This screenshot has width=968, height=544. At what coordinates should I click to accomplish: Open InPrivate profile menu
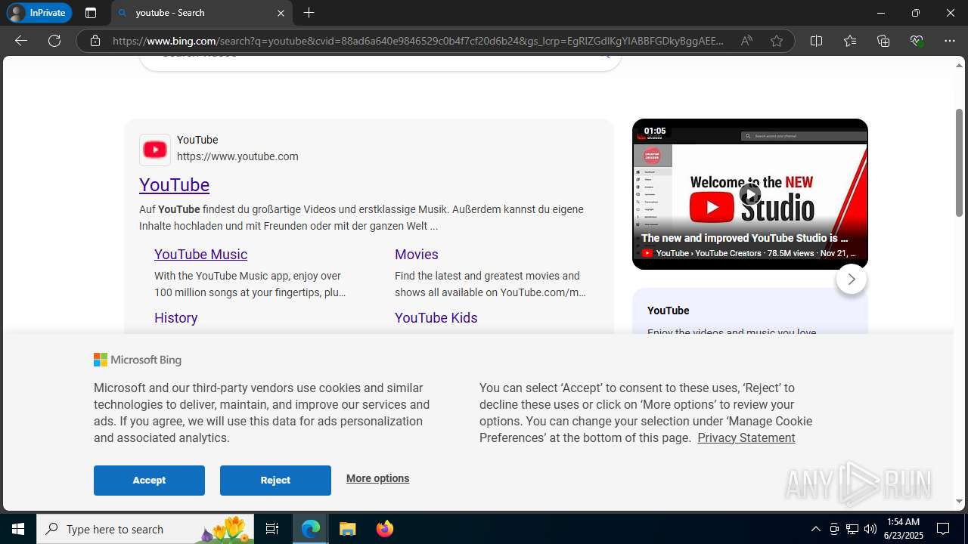[x=39, y=13]
